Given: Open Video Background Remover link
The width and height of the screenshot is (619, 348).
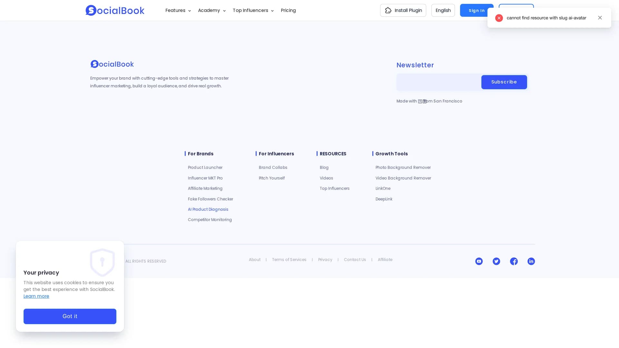Looking at the screenshot, I should coord(403,178).
